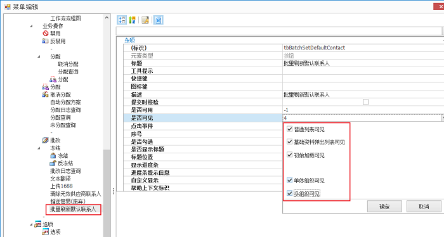Viewport: 444px width, 237px height.
Task: Click the alphabetical sort icon in toolbar
Action: pyautogui.click(x=132, y=20)
